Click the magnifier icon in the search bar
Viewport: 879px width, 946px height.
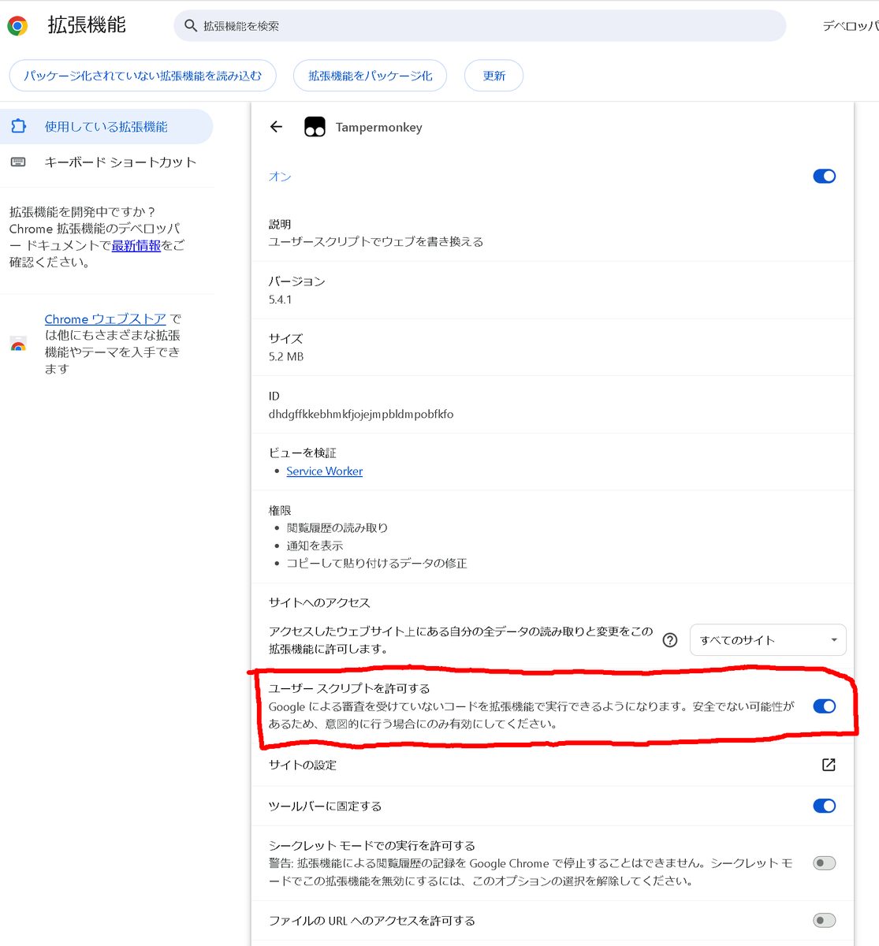(190, 26)
